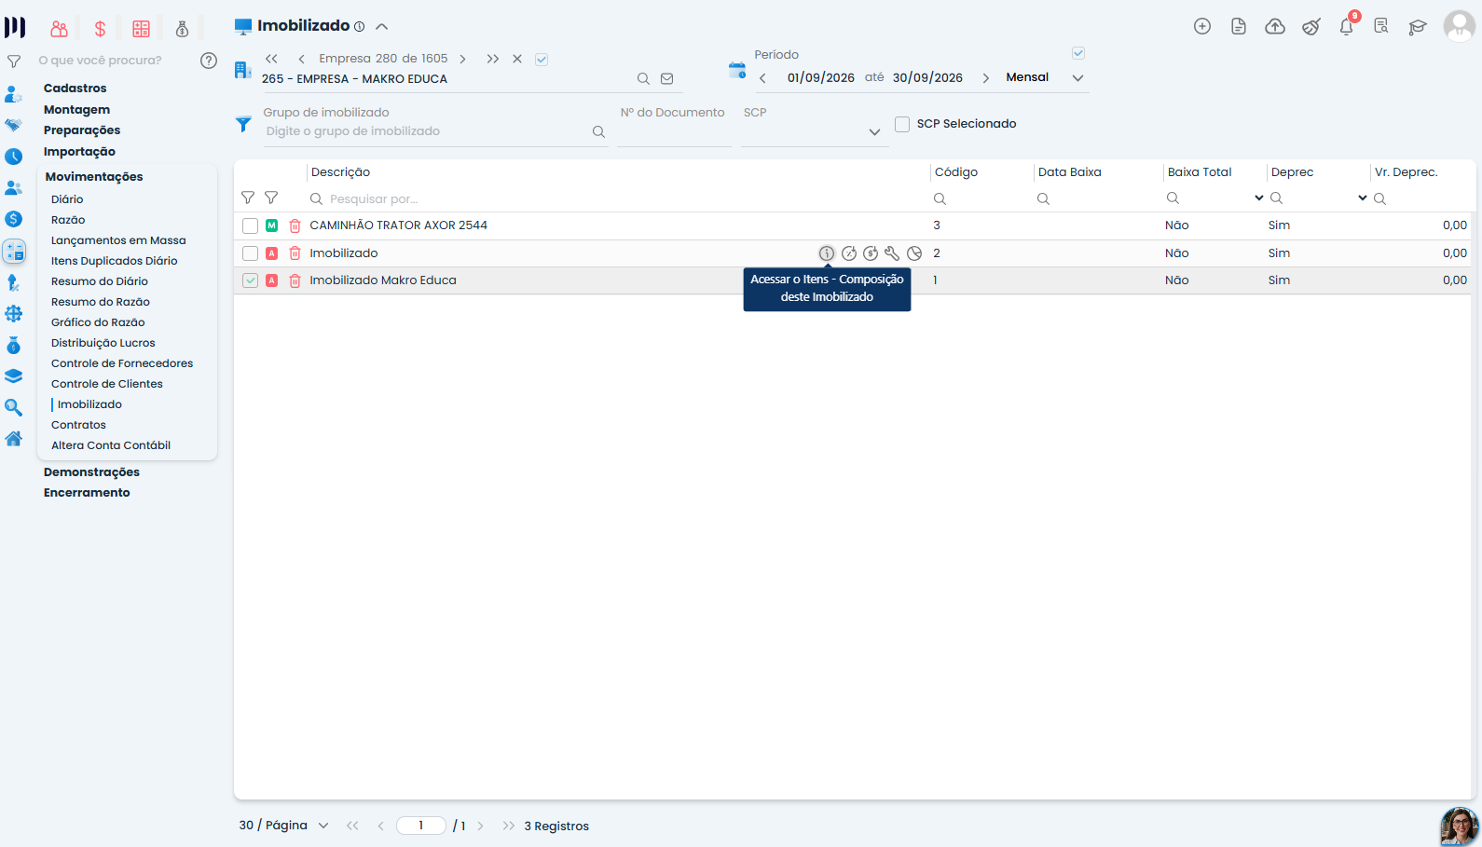
Task: Open the Razão menu item
Action: pos(68,220)
